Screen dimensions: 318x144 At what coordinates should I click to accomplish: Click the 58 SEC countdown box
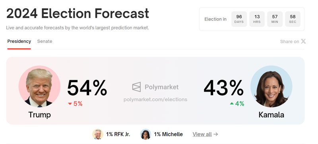[x=293, y=19]
